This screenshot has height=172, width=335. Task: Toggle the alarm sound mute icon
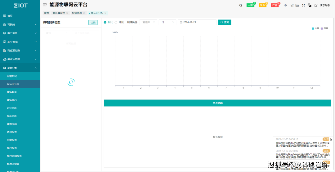285,5
